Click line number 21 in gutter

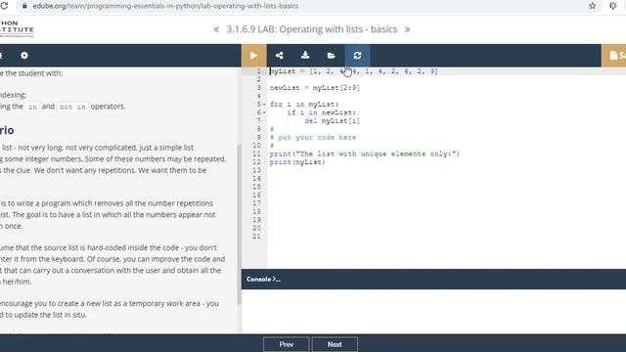coord(256,237)
